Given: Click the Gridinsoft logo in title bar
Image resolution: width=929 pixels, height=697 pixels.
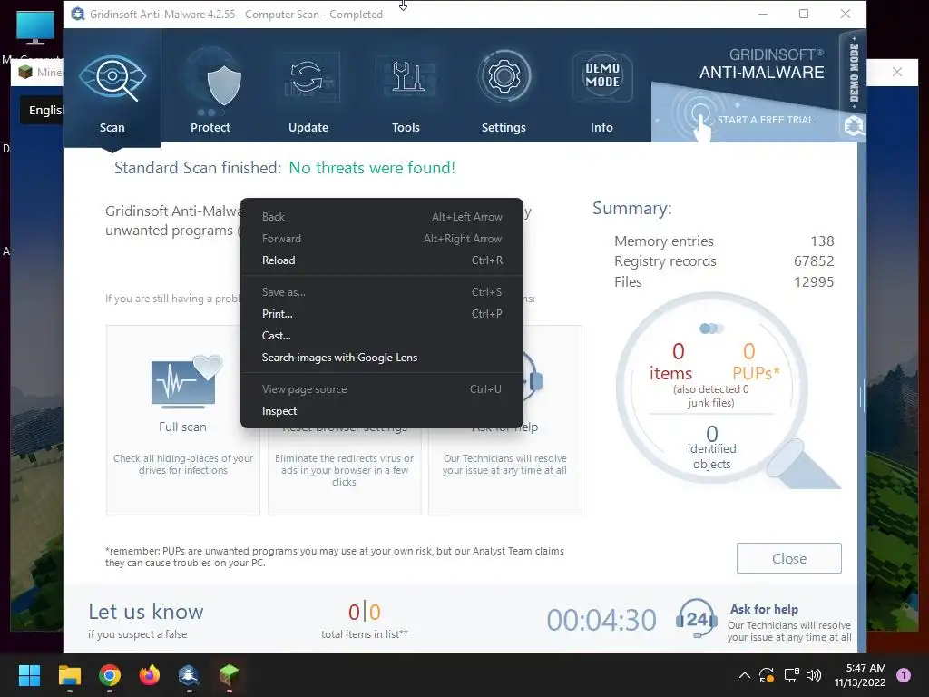Looking at the screenshot, I should [x=78, y=14].
